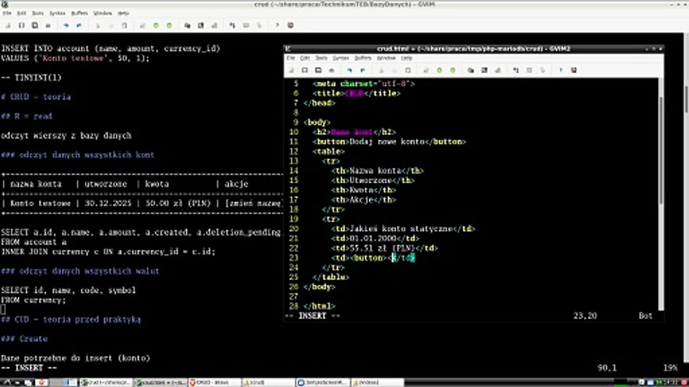Click '<th>Nazwa konta</th>' line in code
Viewport: 689px width, 387px height.
coord(378,170)
